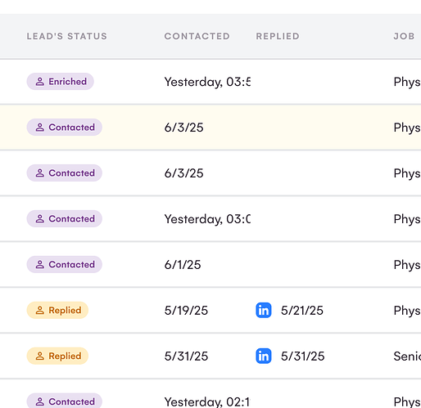Click person icon in first Replied badge

click(40, 310)
